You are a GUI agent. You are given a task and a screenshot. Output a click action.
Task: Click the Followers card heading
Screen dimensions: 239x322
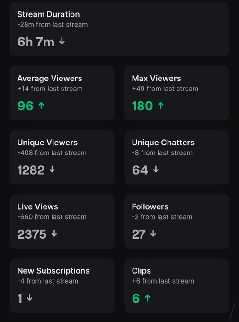pos(150,206)
